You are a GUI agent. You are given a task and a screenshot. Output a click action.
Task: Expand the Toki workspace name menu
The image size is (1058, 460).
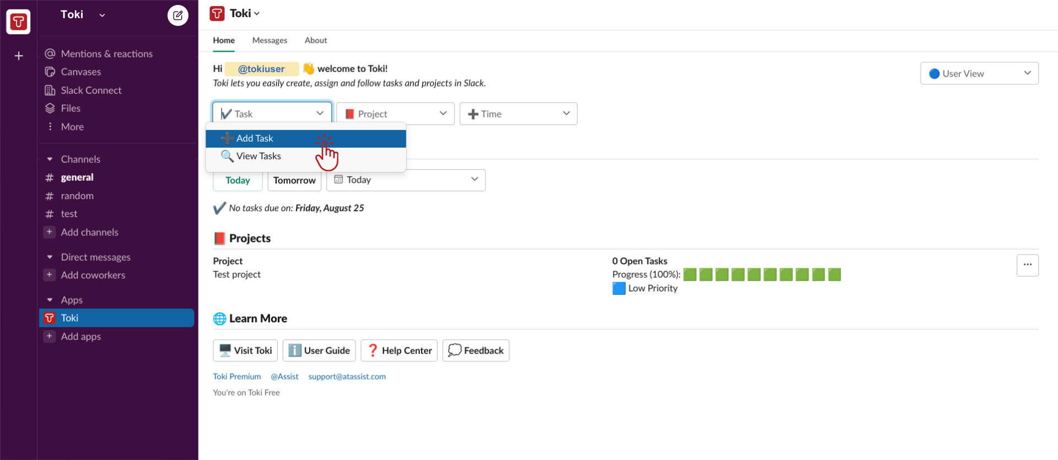83,15
